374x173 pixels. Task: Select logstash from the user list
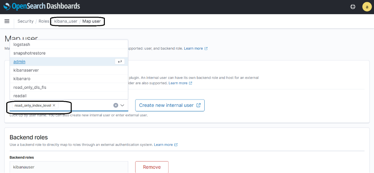69,44
